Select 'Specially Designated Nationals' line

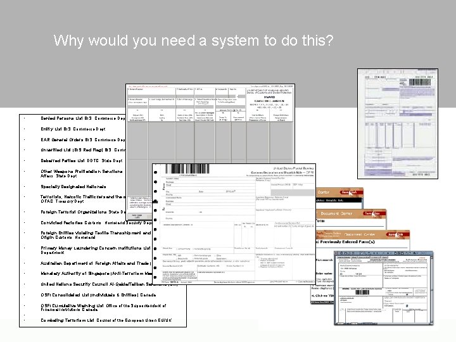pos(73,187)
